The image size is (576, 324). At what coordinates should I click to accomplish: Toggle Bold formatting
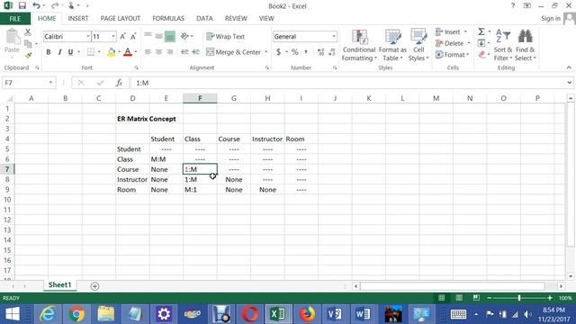(x=49, y=52)
